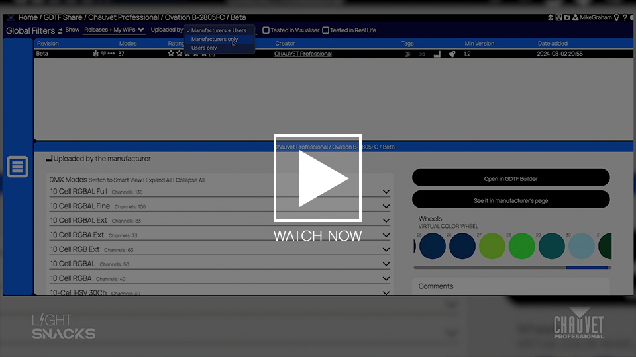This screenshot has height=357, width=636.
Task: Open the Releases + My WIPs dropdown
Action: (x=114, y=30)
